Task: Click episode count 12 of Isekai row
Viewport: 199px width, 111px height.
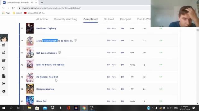Action: pos(144,40)
